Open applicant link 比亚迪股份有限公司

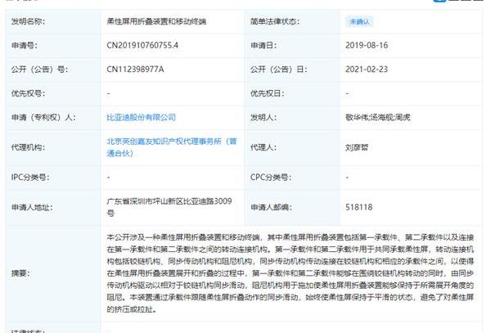pos(141,117)
